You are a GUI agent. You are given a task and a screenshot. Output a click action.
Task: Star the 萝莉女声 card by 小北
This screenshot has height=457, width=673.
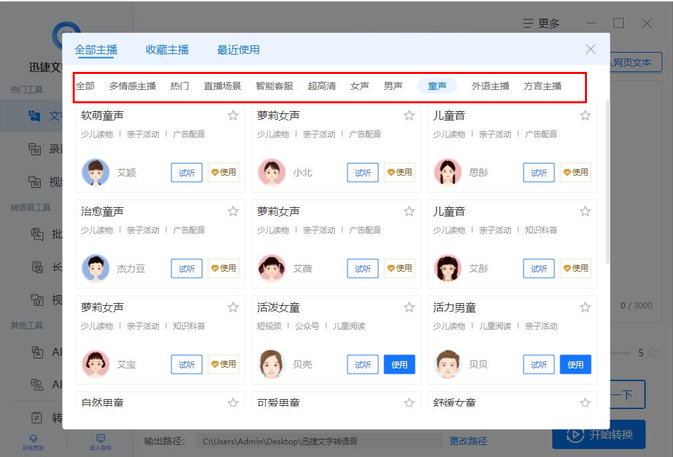[409, 115]
